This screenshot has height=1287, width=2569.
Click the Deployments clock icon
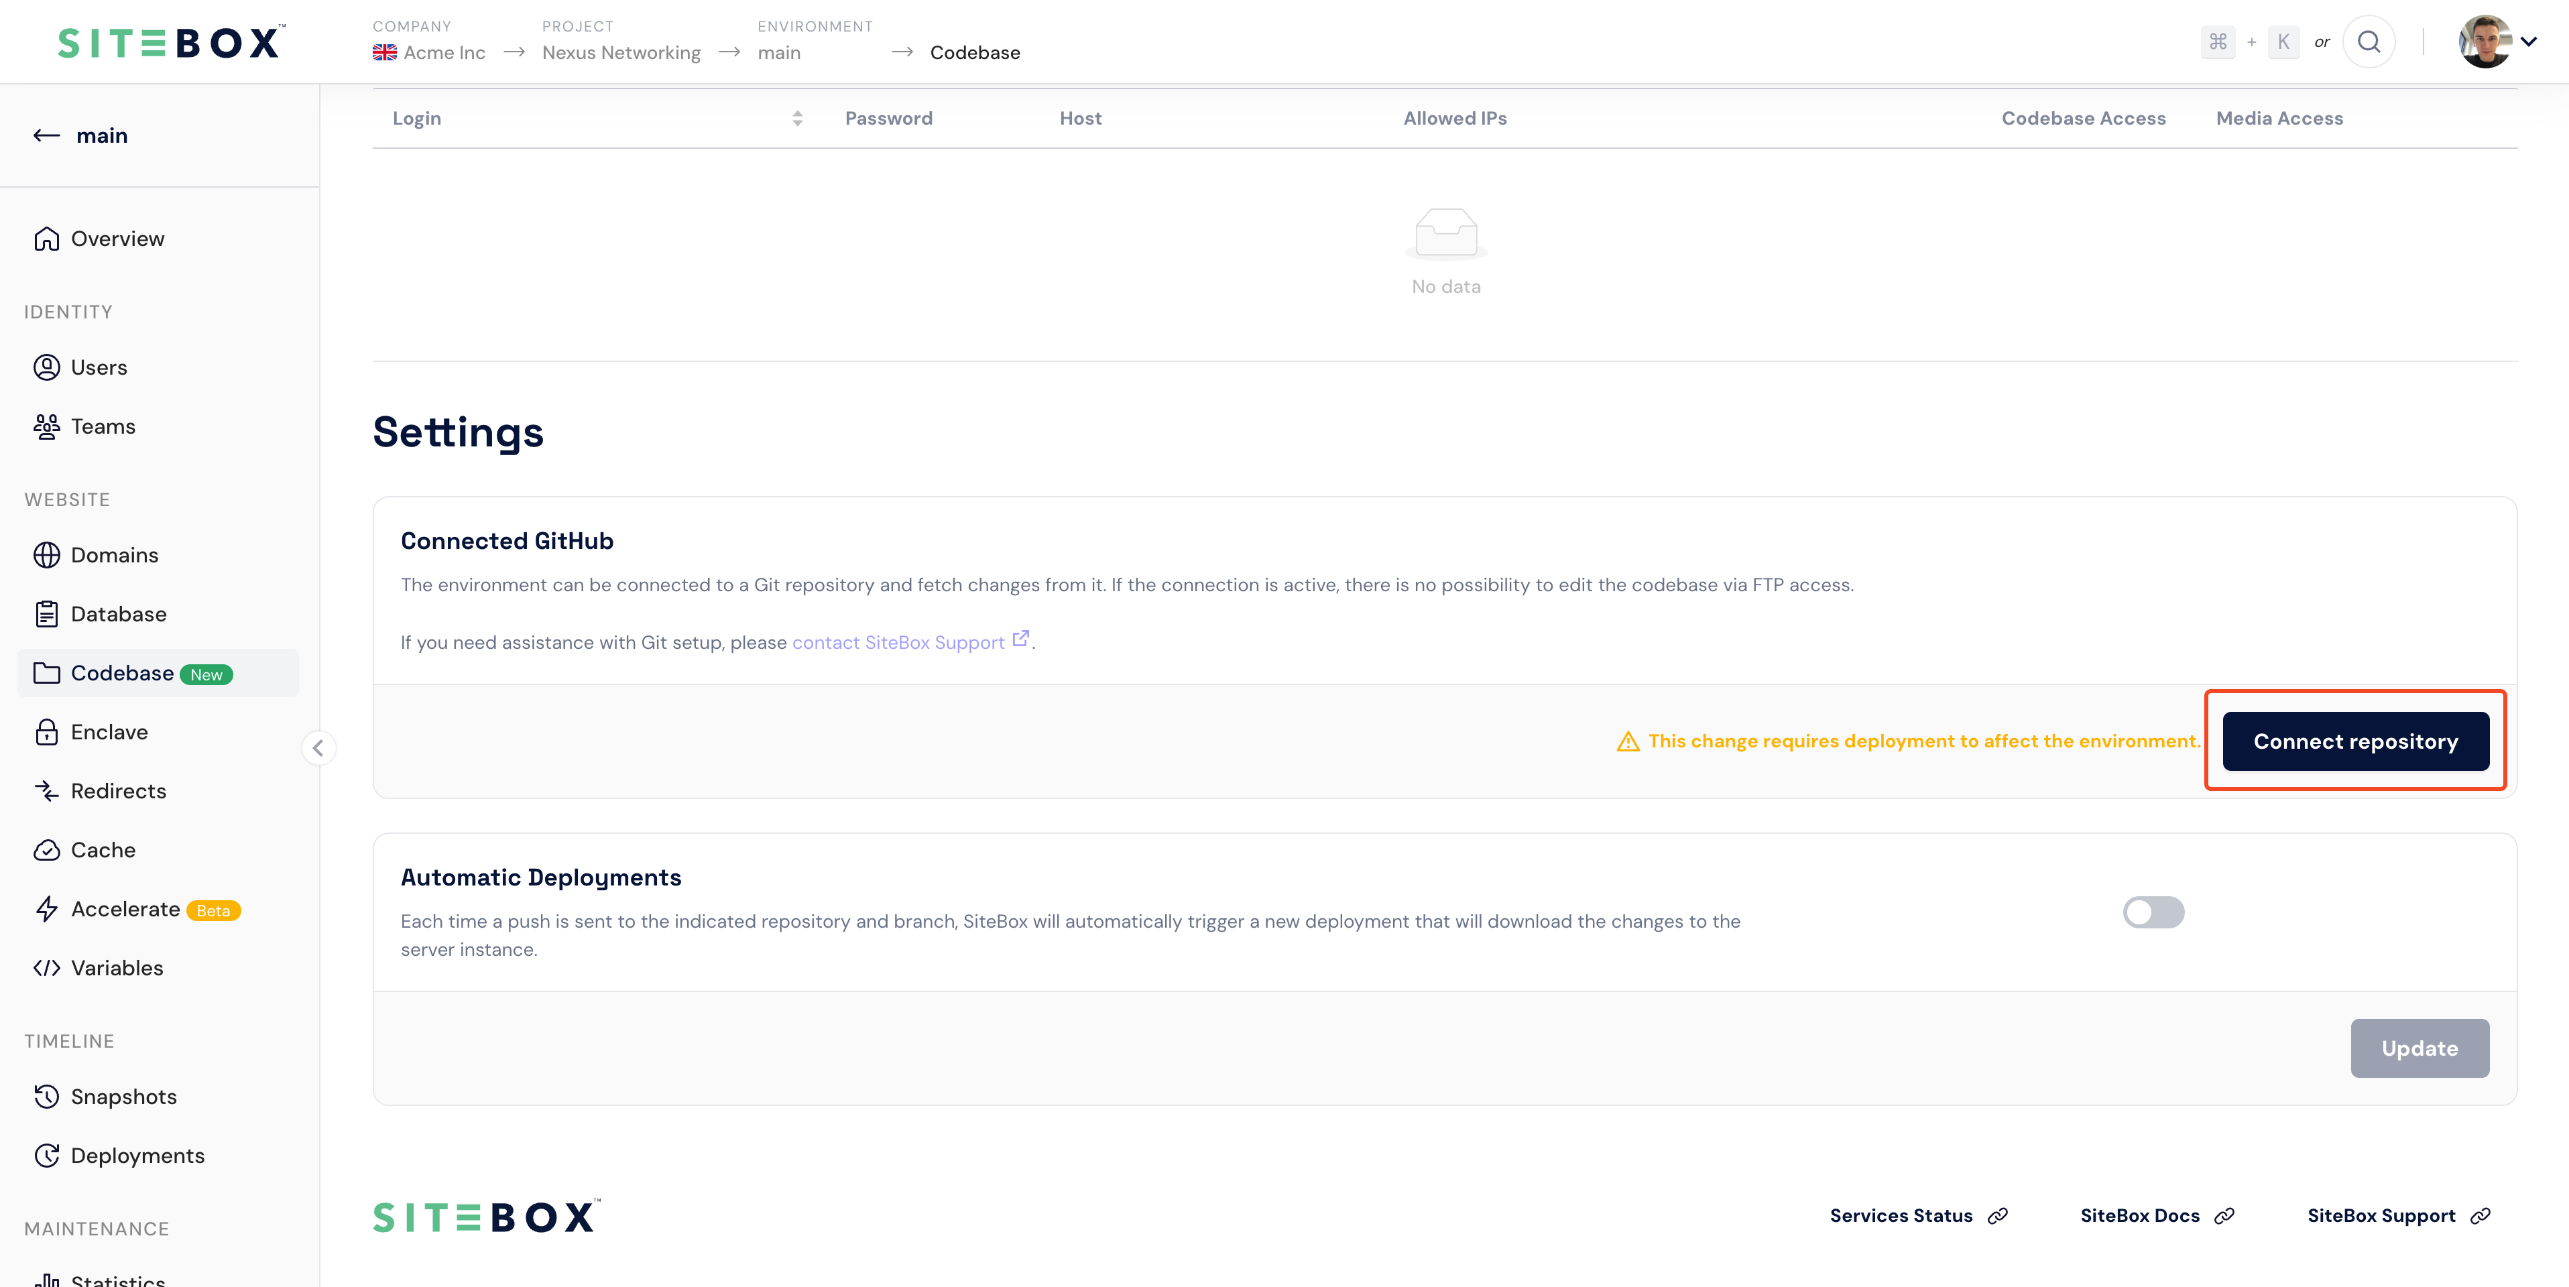point(47,1156)
